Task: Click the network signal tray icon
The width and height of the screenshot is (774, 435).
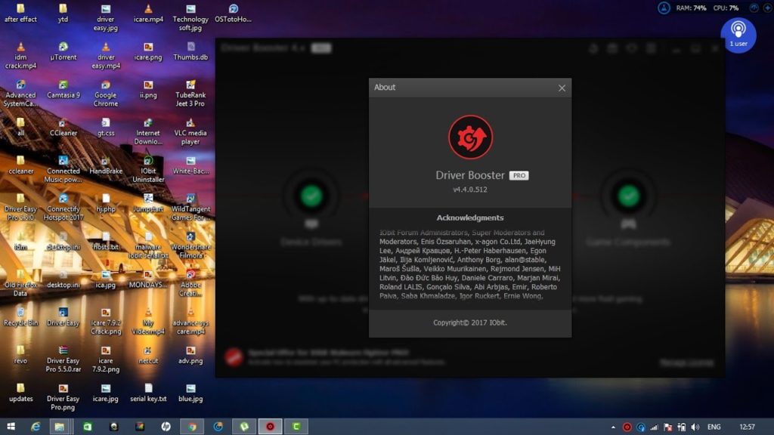Action: pyautogui.click(x=655, y=427)
